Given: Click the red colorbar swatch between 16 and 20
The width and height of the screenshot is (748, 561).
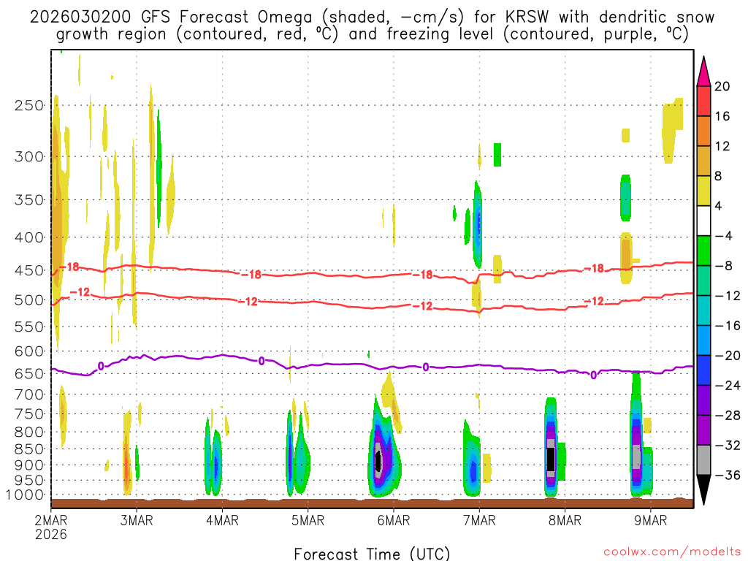Looking at the screenshot, I should 703,101.
